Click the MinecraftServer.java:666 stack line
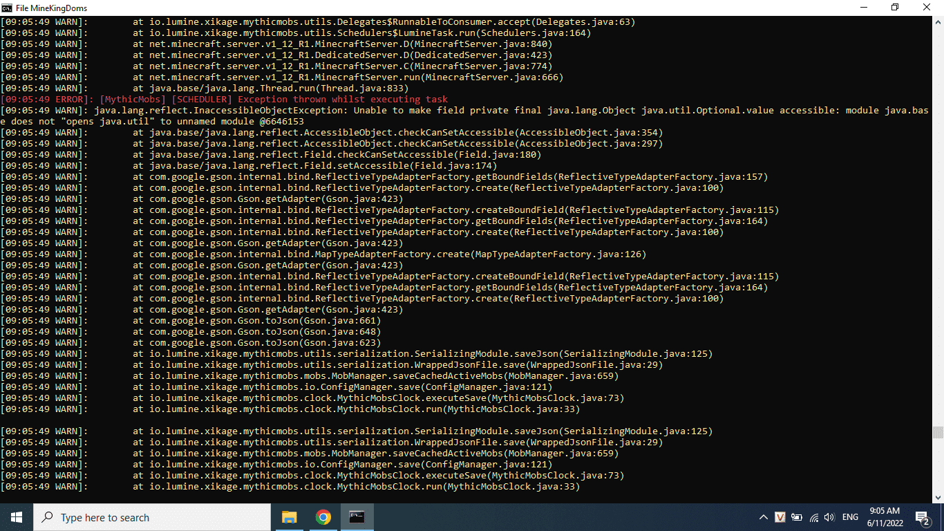This screenshot has width=944, height=531. pyautogui.click(x=281, y=77)
